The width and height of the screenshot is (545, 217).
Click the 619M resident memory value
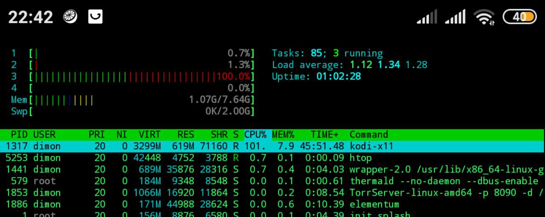[x=183, y=146]
